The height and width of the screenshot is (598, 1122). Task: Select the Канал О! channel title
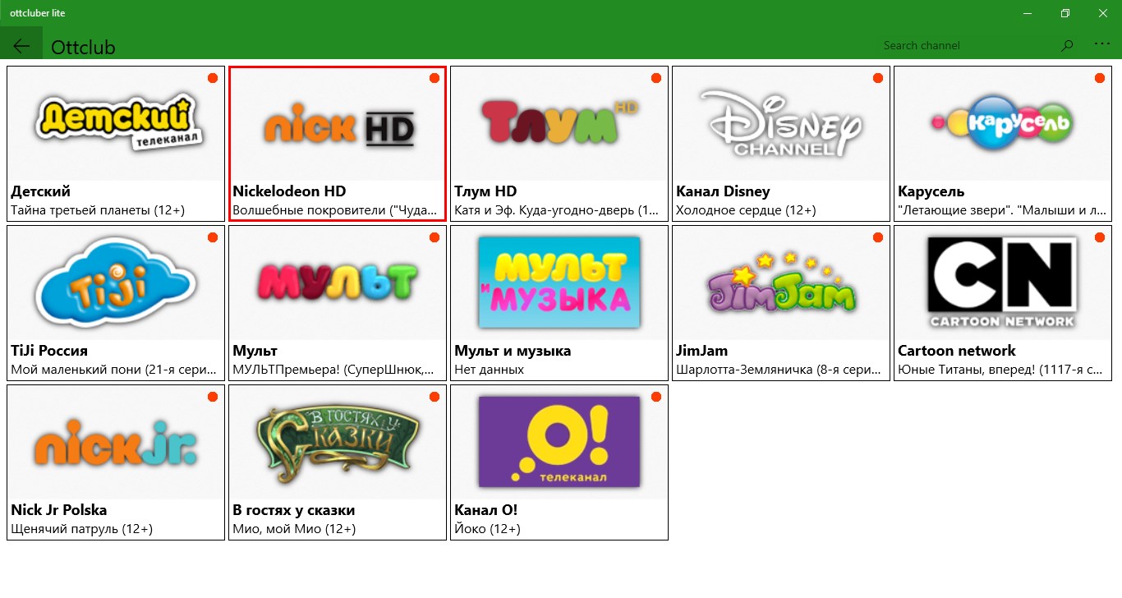tap(486, 510)
